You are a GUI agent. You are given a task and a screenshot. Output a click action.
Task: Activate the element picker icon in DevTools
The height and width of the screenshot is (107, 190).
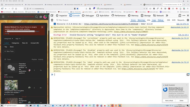tap(52, 15)
